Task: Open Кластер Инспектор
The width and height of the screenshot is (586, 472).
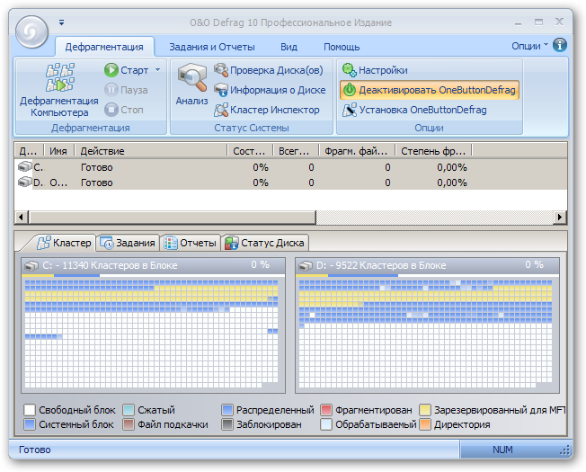Action: coord(267,110)
